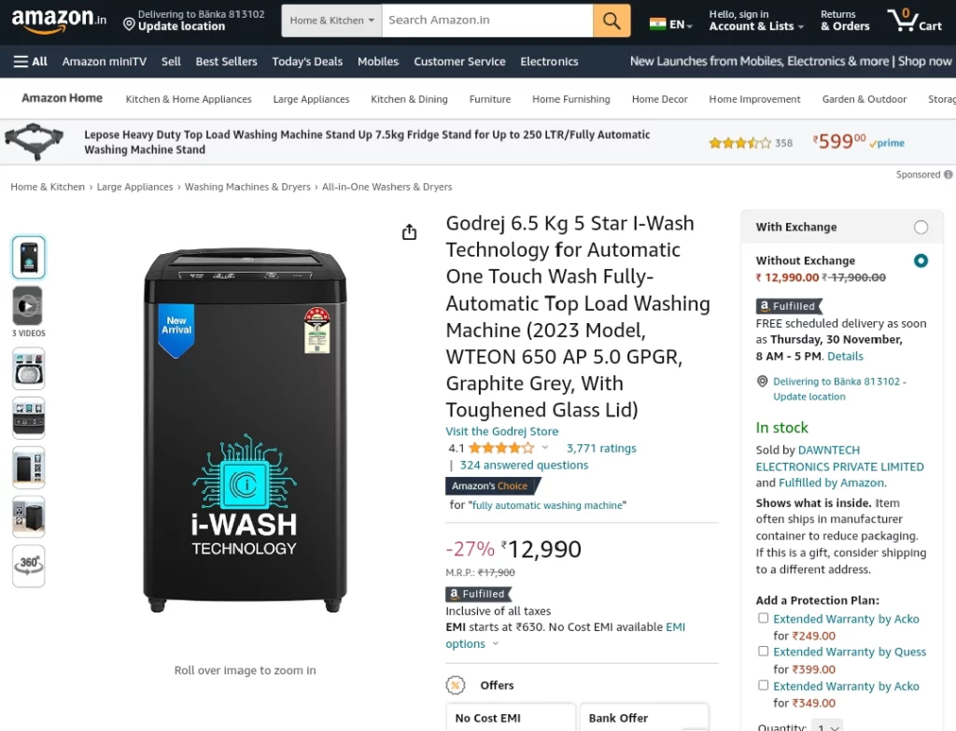Screen dimensions: 956x731
Task: Check Extended Warranty by Acko for ₹249
Action: tap(763, 618)
